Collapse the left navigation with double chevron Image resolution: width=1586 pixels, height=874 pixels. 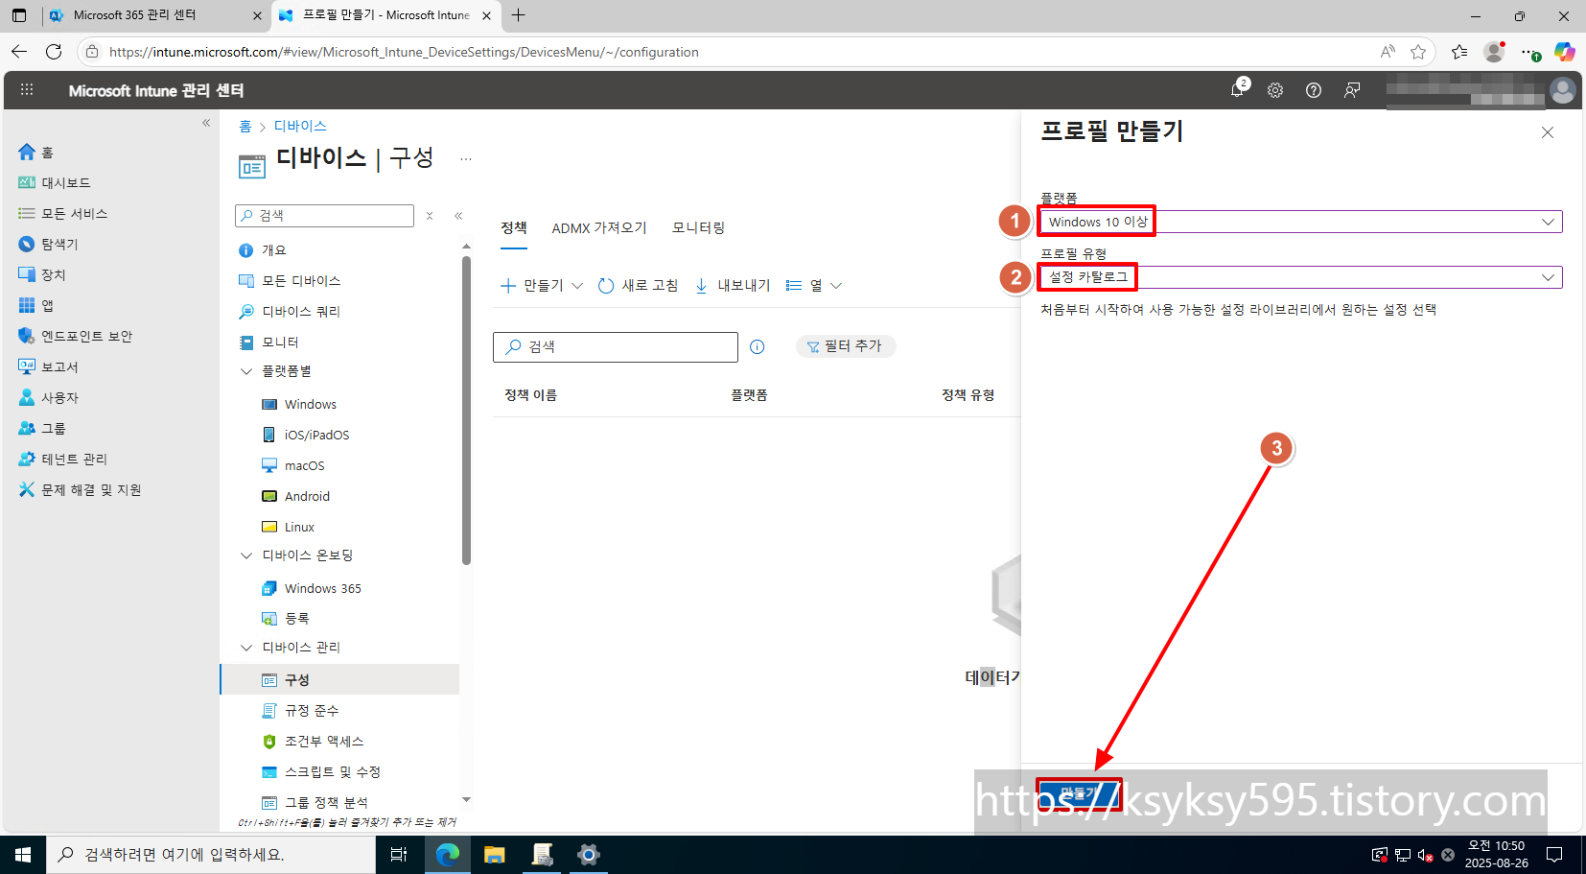[x=206, y=123]
